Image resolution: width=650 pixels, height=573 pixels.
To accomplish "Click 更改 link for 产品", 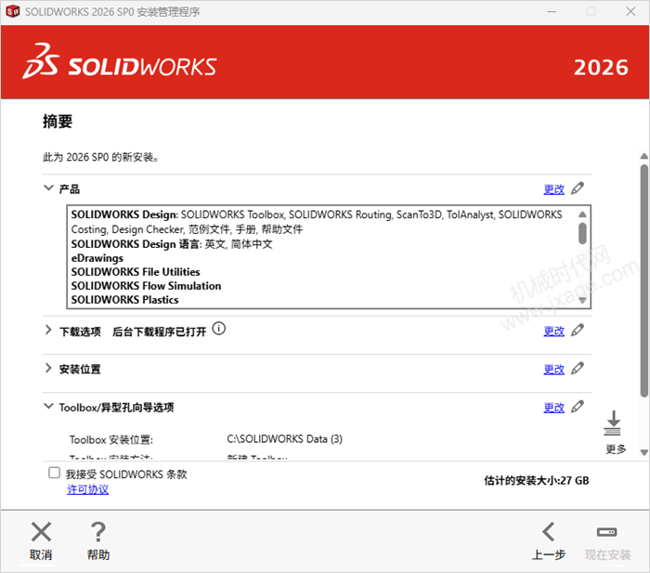I will click(x=553, y=189).
